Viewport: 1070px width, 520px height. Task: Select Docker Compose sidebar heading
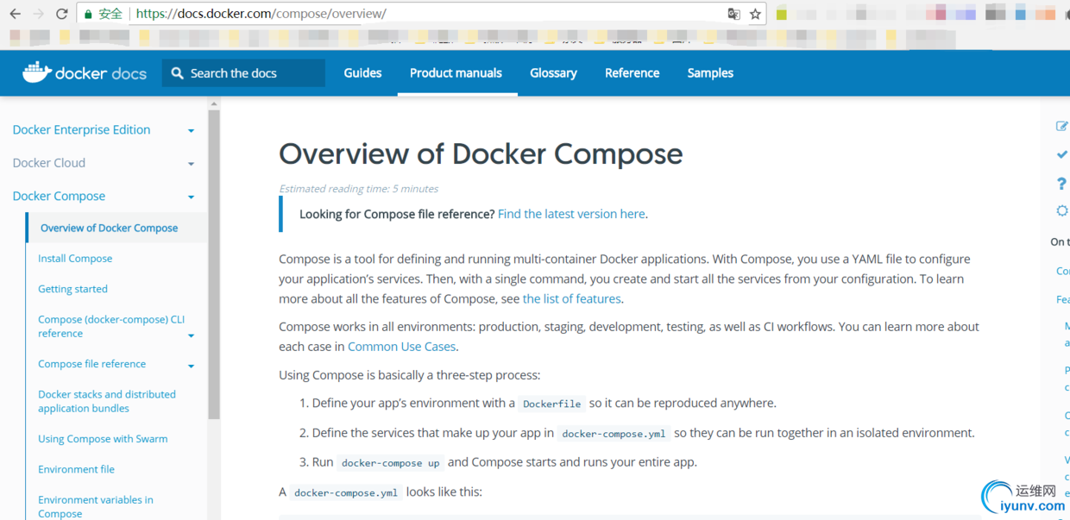pyautogui.click(x=59, y=196)
